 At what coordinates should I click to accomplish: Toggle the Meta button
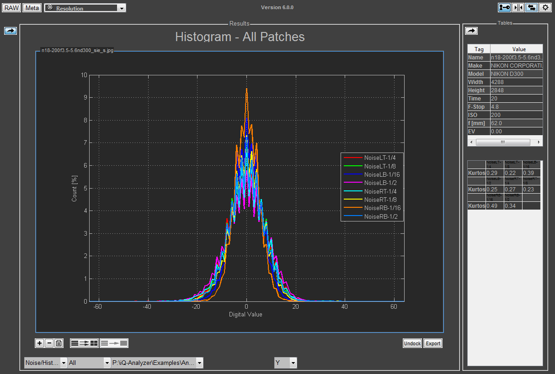(x=32, y=8)
